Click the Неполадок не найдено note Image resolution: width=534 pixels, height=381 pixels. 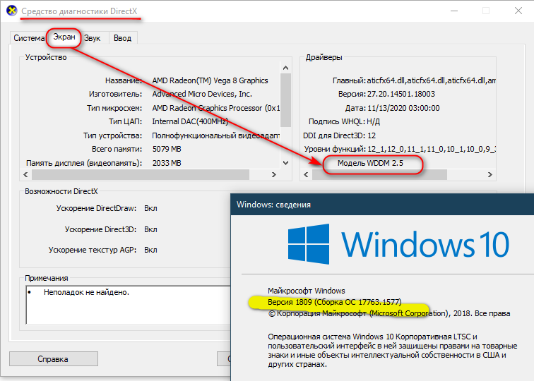(86, 292)
